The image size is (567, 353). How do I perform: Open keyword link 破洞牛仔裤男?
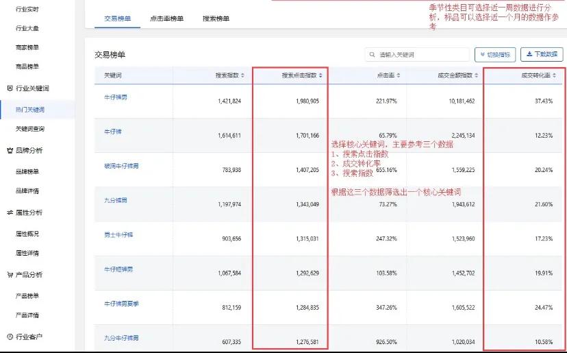121,166
